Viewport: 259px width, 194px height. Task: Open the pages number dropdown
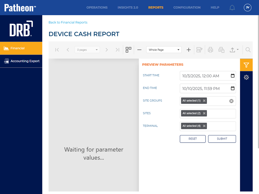pyautogui.click(x=96, y=50)
